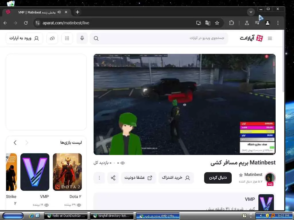Screen dimensions: 294x220
Task: Open Aparat hamburger menu
Action: 270,38
